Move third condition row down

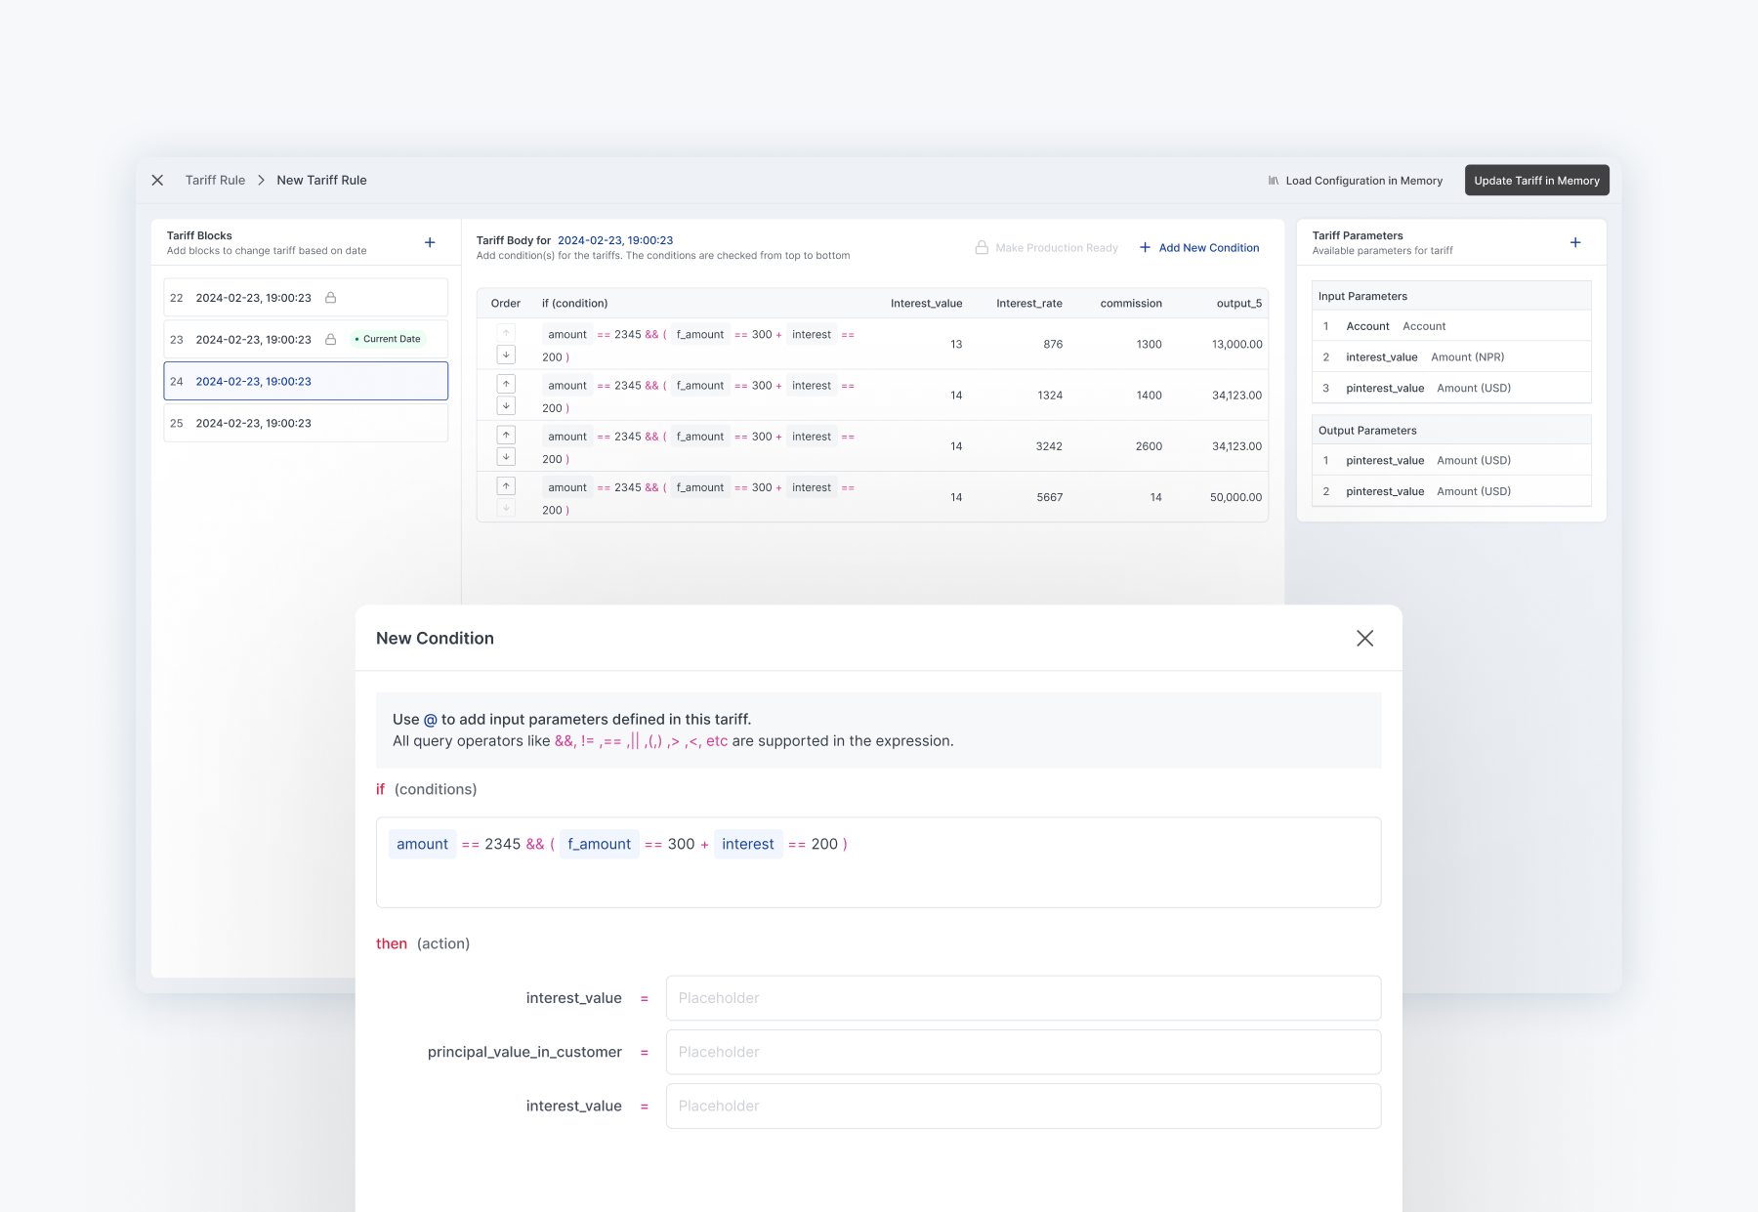coord(506,456)
